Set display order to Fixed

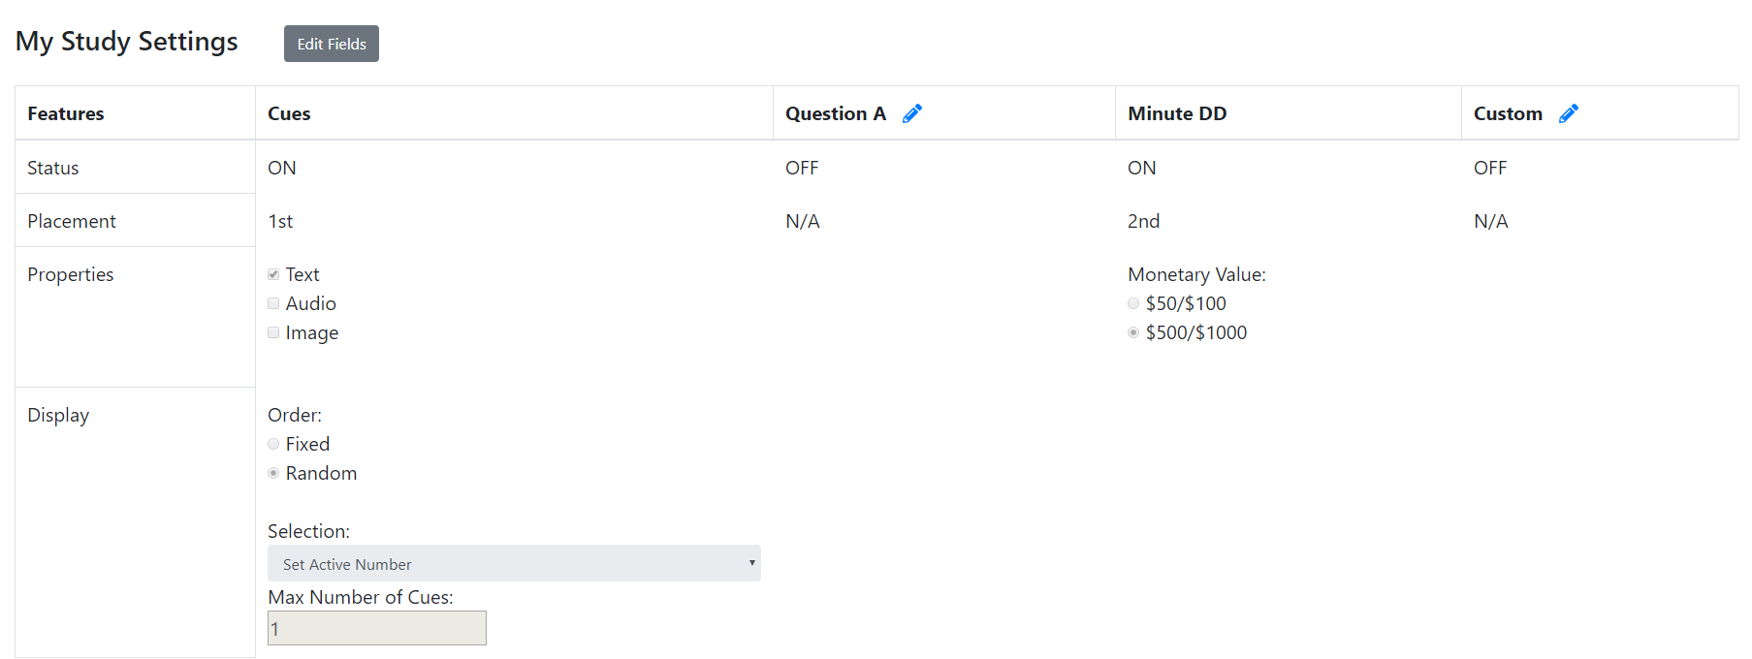pyautogui.click(x=273, y=444)
